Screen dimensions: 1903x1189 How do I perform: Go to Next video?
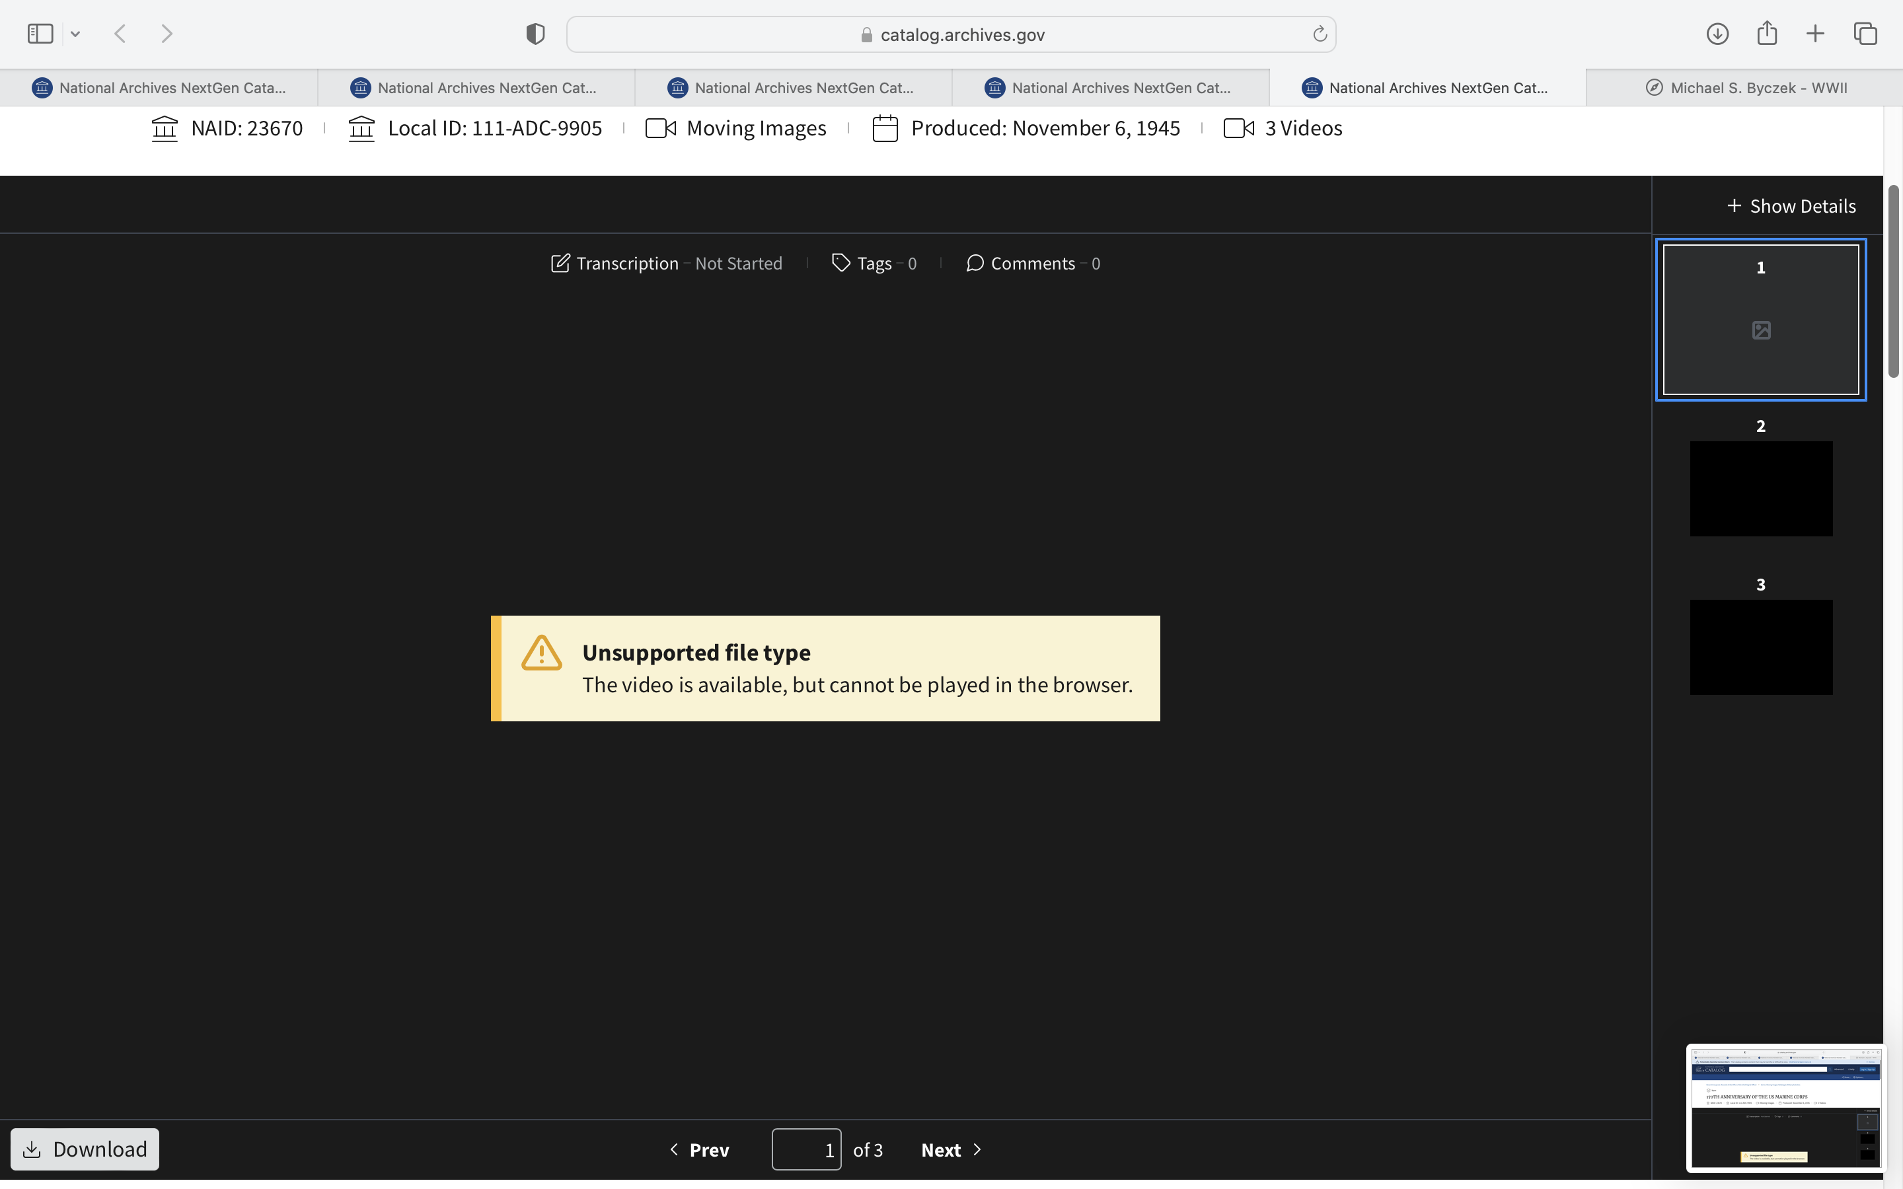point(951,1149)
